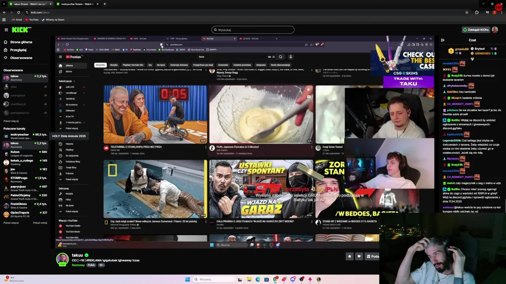Open recommended channel joe
Image resolution: width=506 pixels, height=284 pixels.
tap(25, 171)
